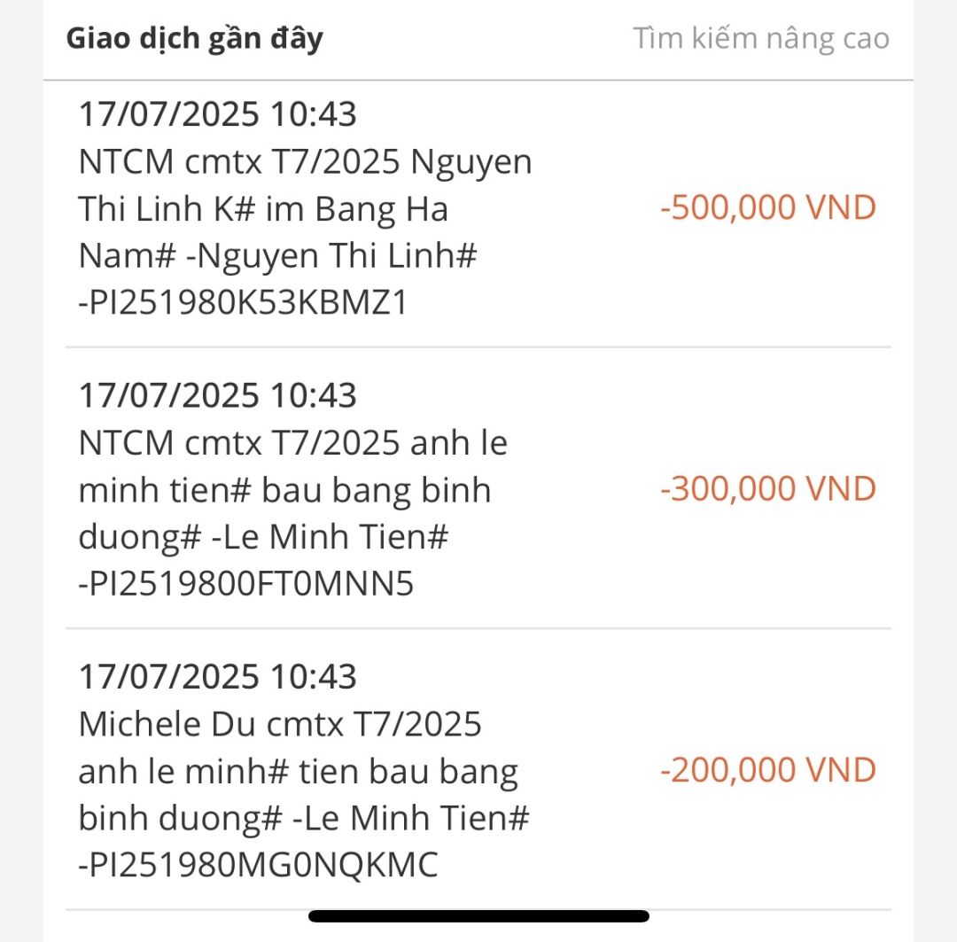Click the date of the 500,000 VND transaction

tap(217, 114)
